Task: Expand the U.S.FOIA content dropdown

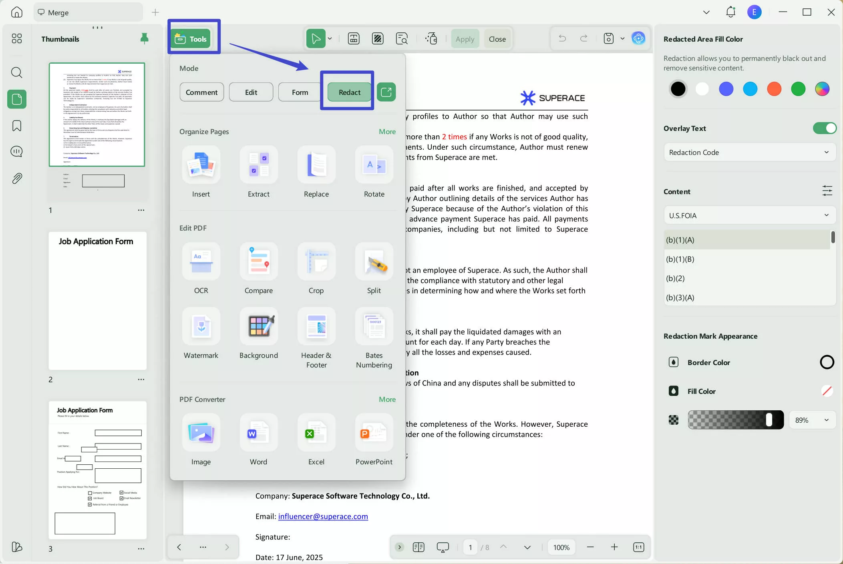Action: (749, 215)
